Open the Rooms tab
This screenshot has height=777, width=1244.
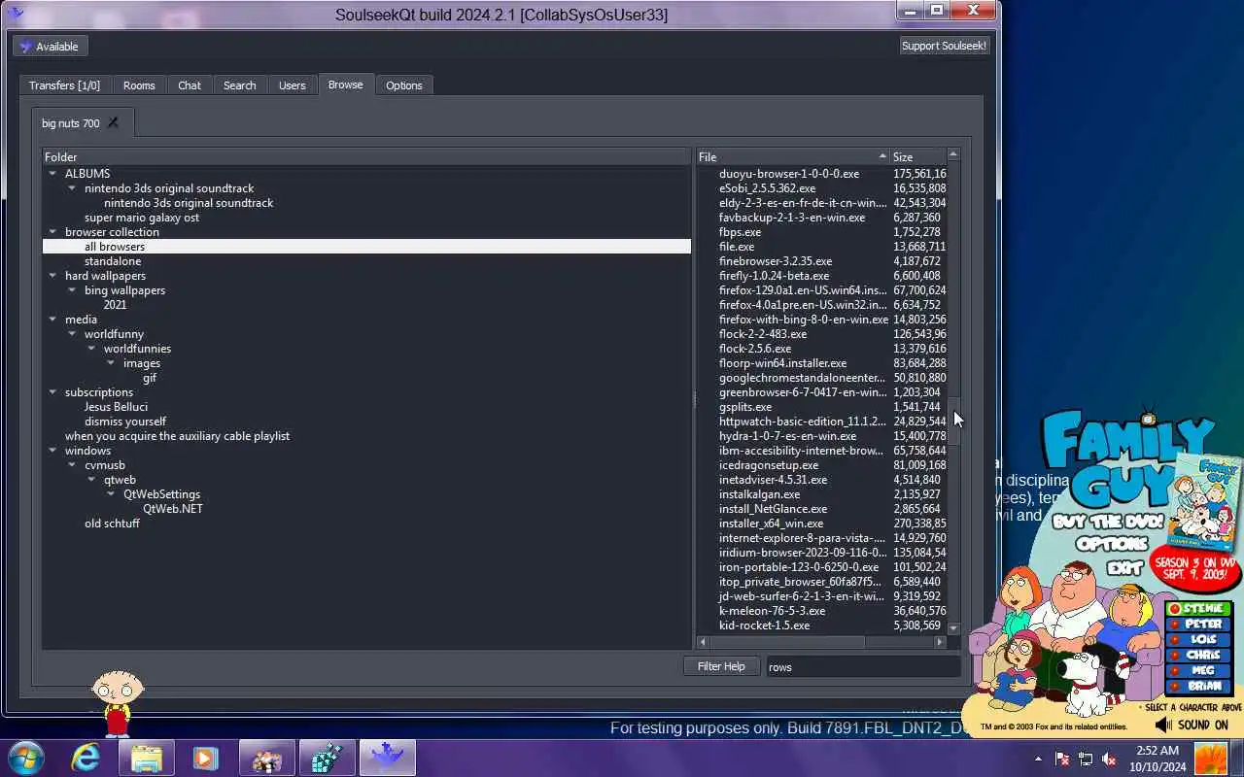[x=139, y=85]
